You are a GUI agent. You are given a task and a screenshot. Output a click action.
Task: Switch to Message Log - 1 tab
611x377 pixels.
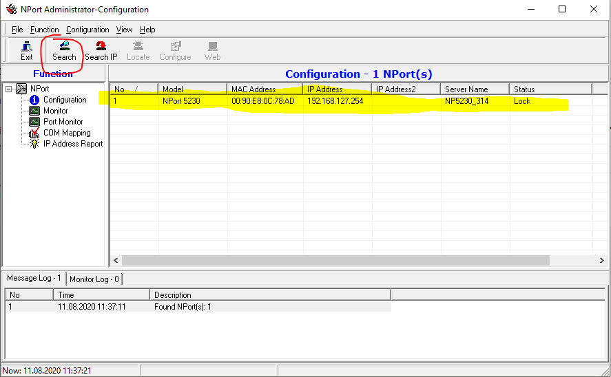34,278
